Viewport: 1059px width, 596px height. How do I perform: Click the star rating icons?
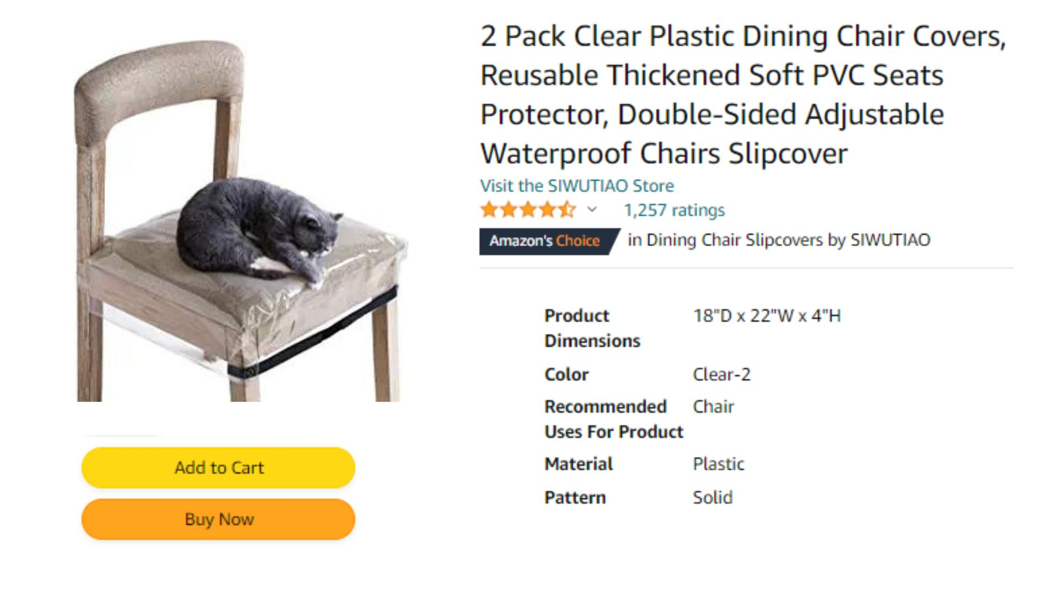point(528,210)
